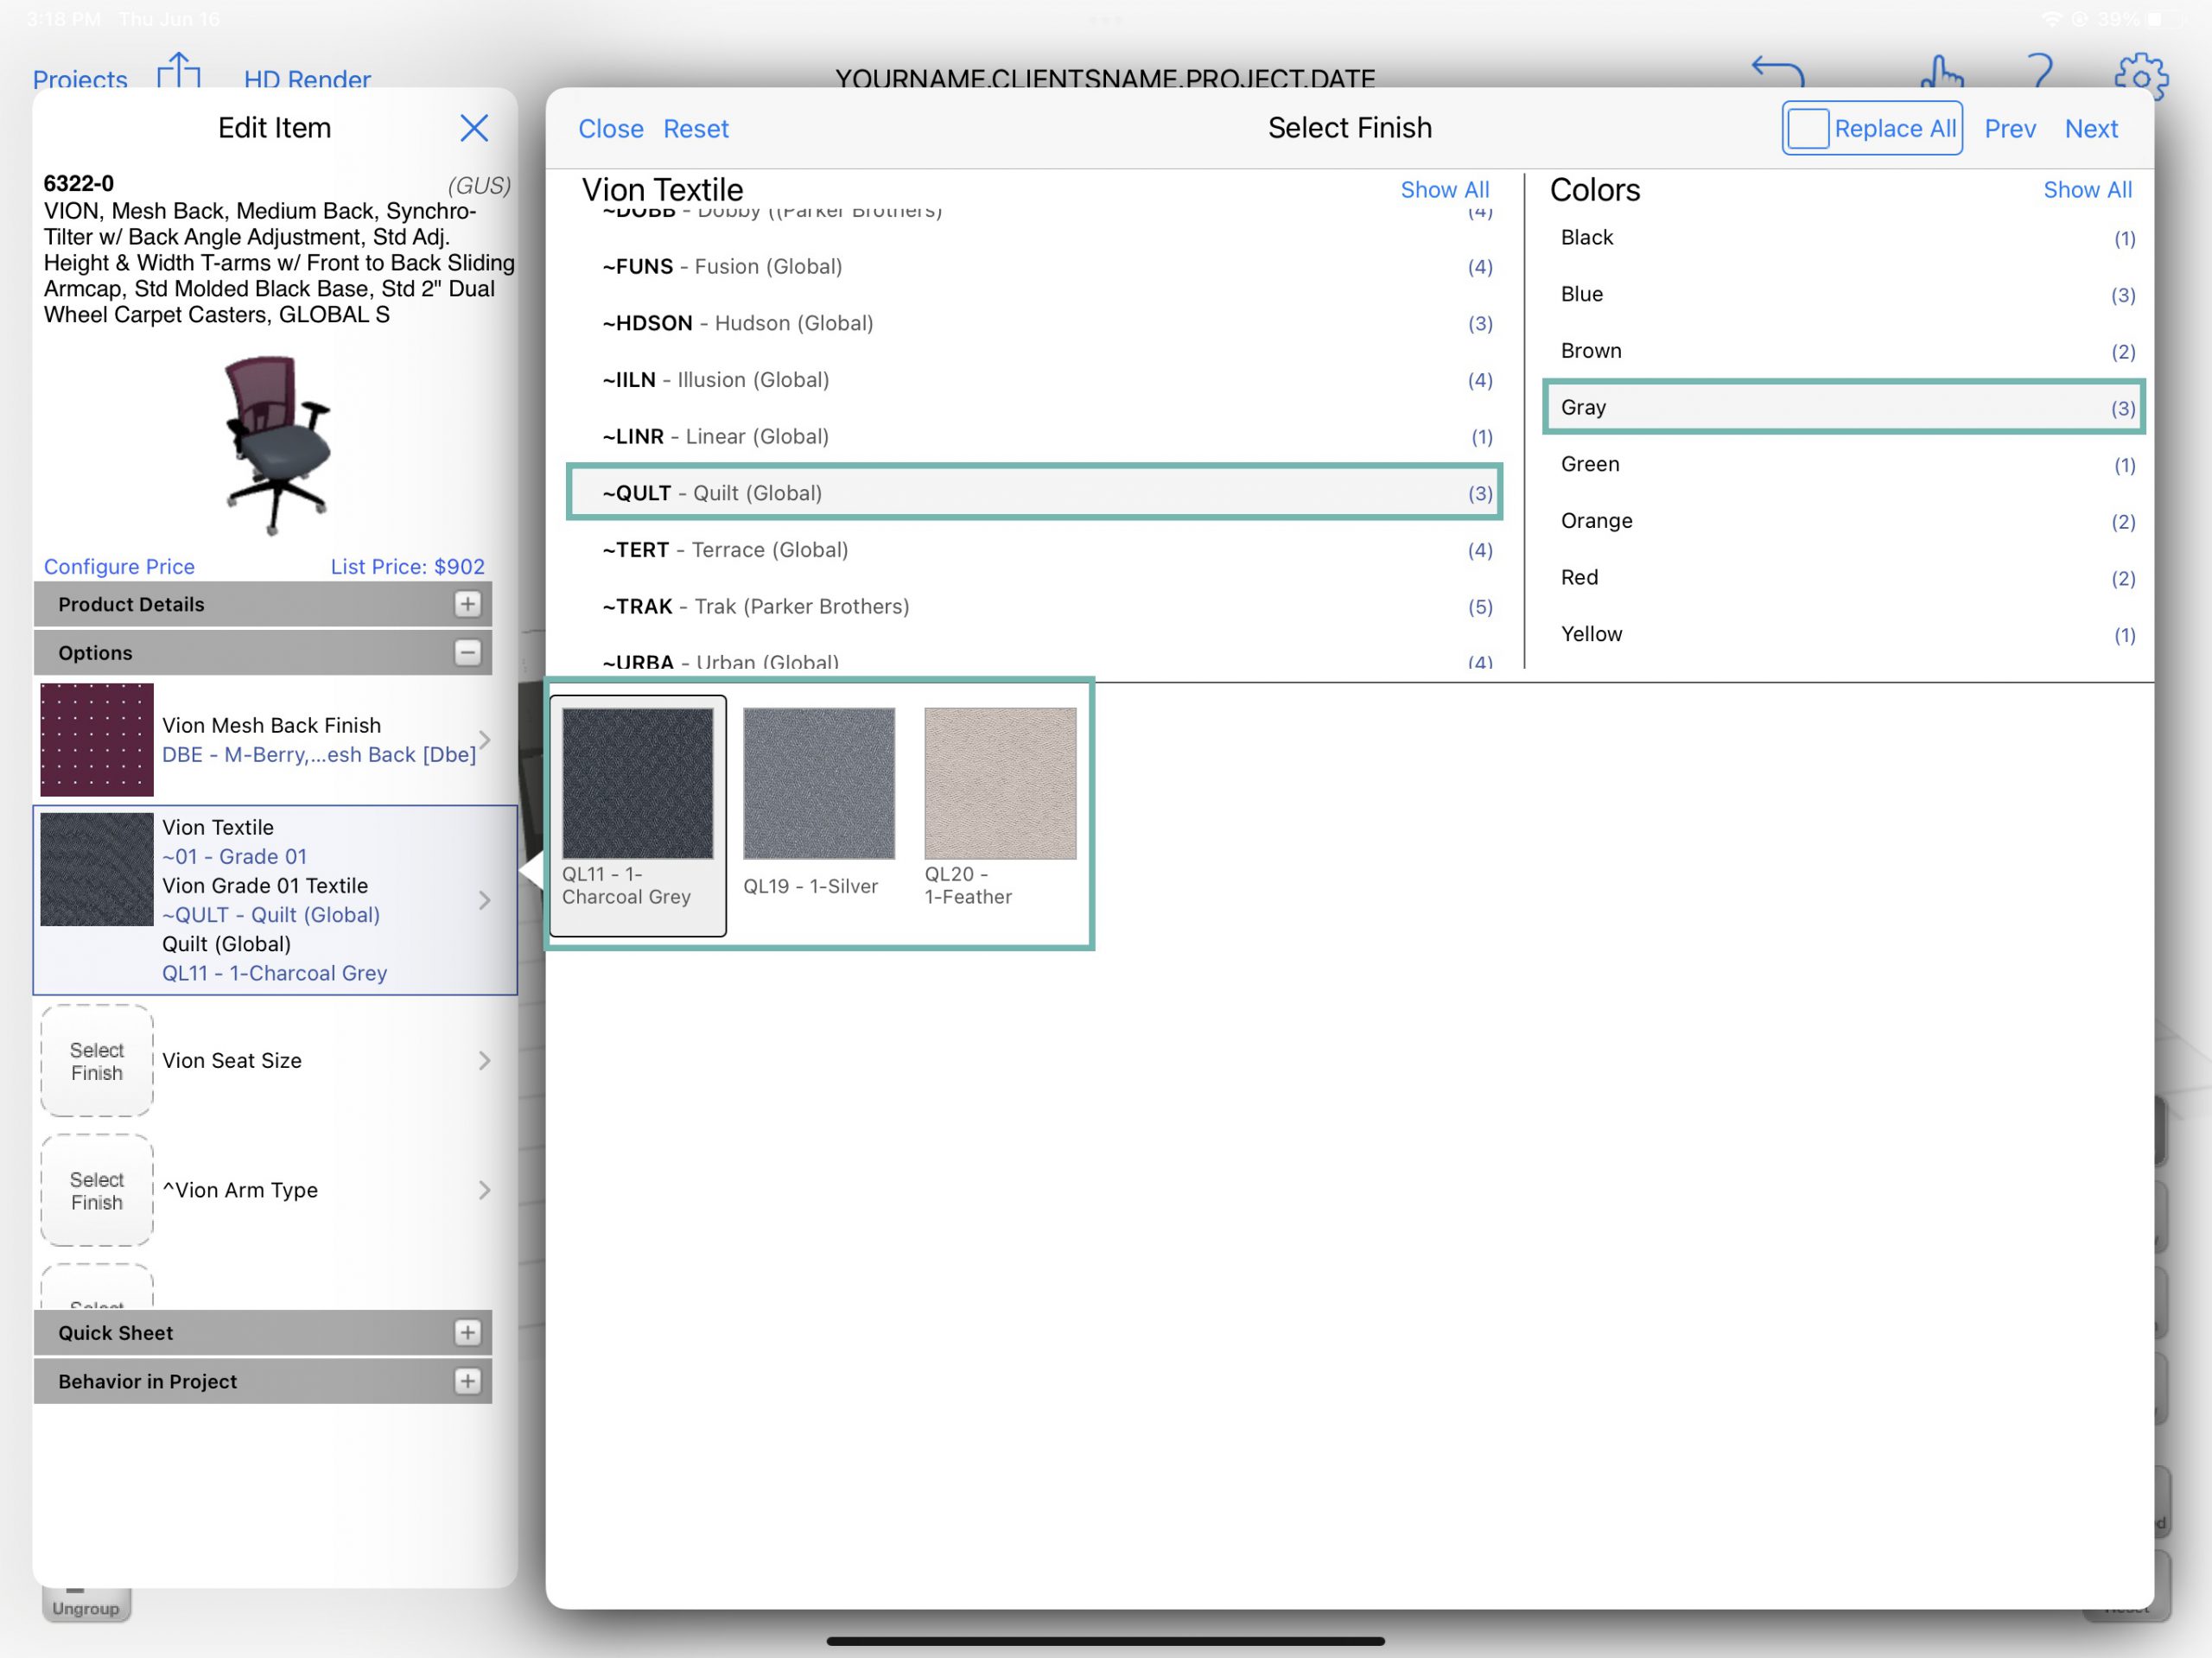Screen dimensions: 2212x1658
Task: Open Projects link
Action: click(x=80, y=79)
